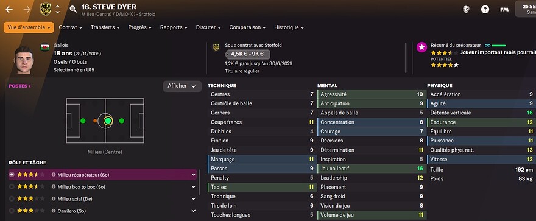
Task: Select Carrilero (So) role radio button
Action: 12,211
